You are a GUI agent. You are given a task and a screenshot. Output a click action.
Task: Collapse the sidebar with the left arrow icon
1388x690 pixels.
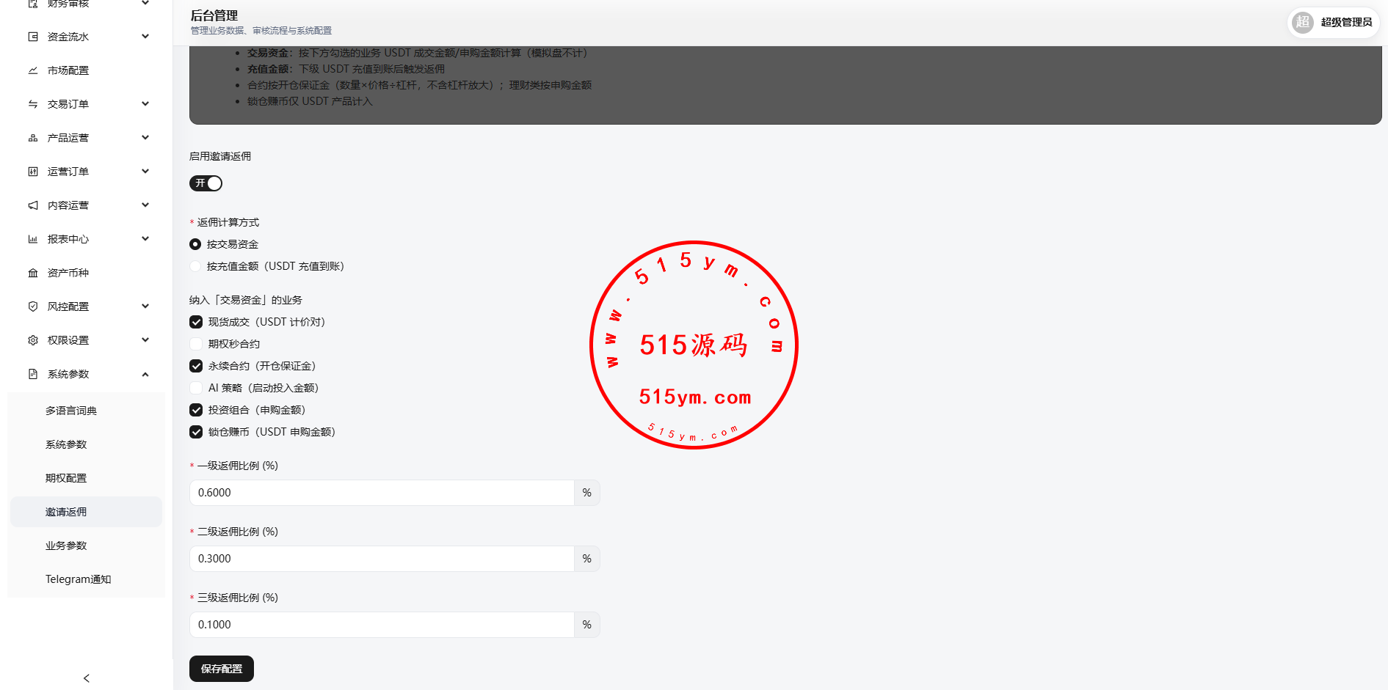87,678
